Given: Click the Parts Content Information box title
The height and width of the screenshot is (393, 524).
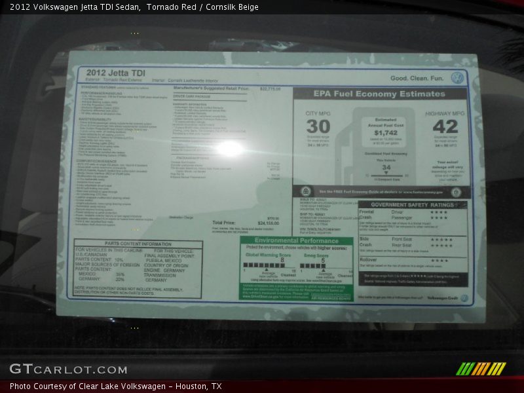Looking at the screenshot, I should coord(138,244).
